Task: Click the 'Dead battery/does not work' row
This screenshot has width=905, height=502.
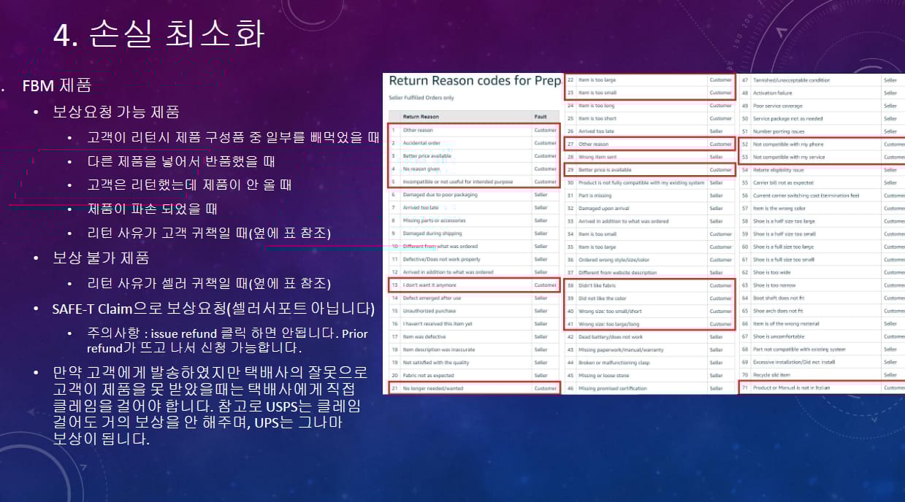Action: (649, 337)
